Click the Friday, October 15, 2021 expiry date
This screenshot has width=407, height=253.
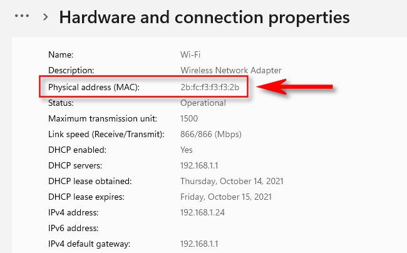coord(226,197)
